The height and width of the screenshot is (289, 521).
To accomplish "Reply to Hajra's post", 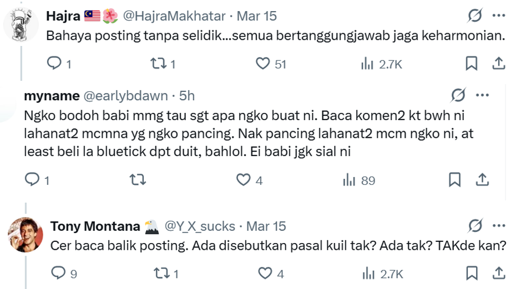I will pos(54,64).
